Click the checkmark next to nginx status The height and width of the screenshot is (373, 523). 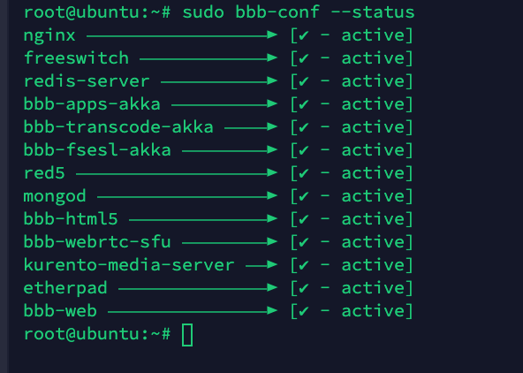click(x=303, y=35)
